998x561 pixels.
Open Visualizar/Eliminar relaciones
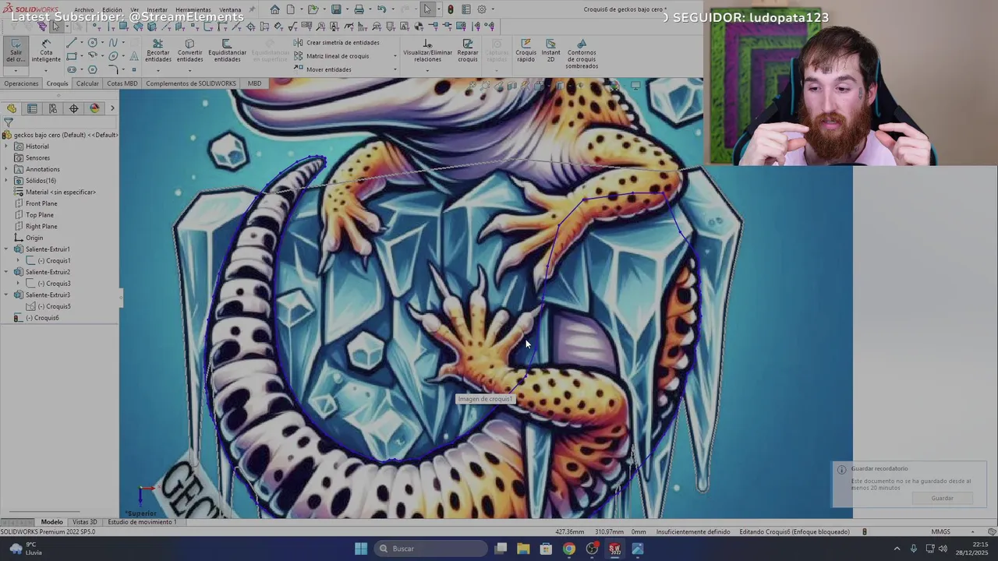(x=427, y=51)
